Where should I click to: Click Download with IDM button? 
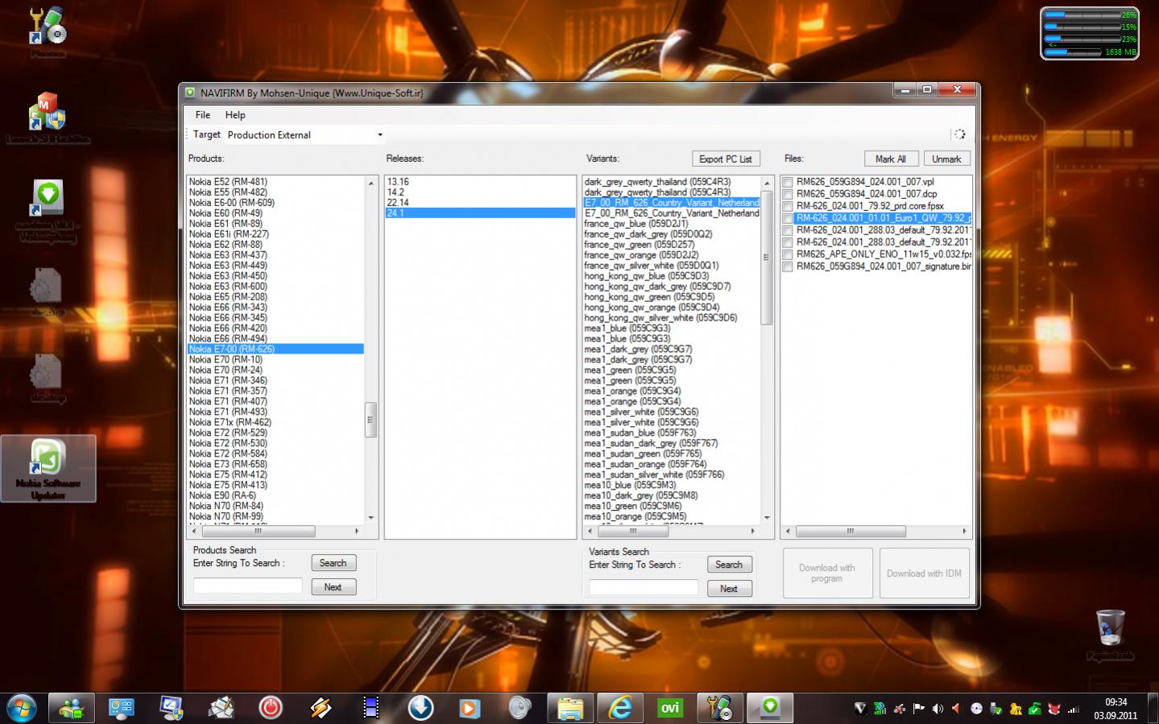click(x=924, y=573)
